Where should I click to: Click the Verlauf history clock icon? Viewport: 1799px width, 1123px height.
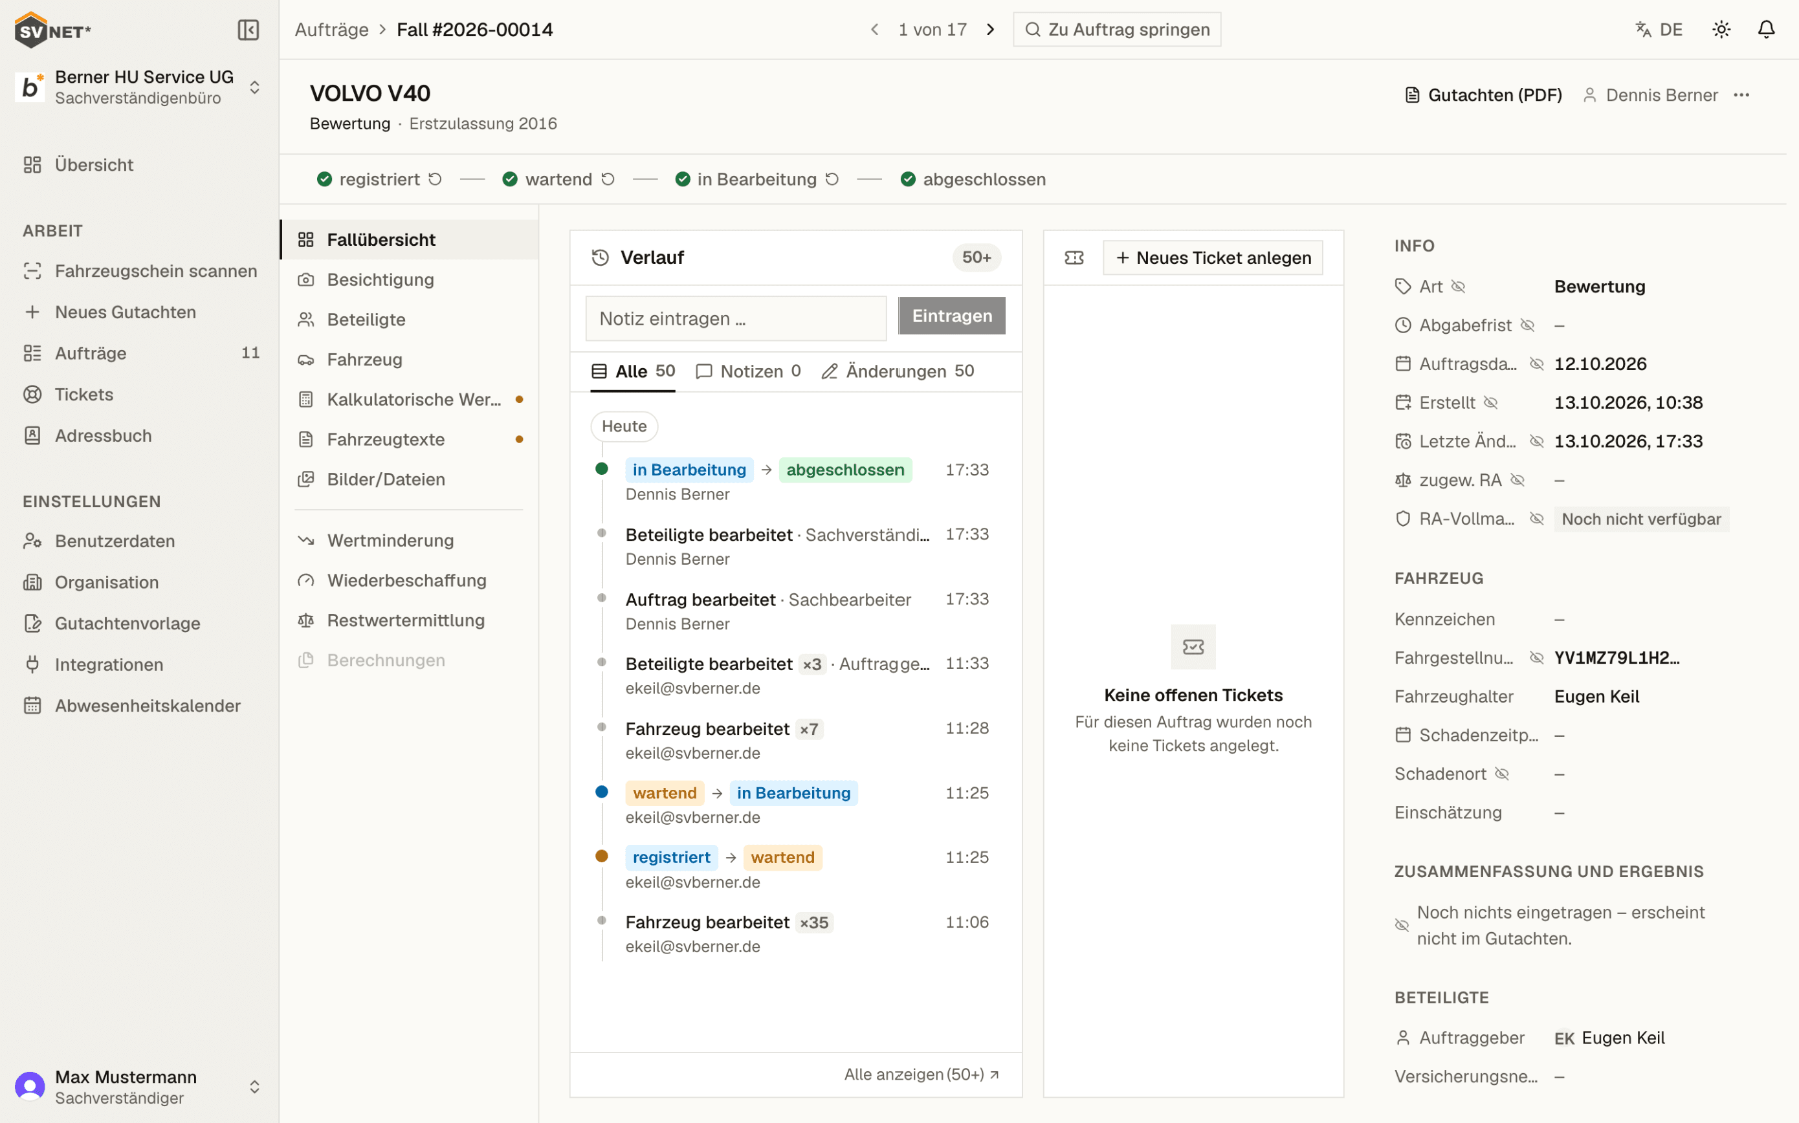600,257
